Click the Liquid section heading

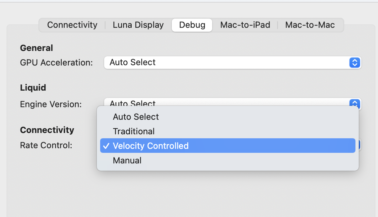[x=33, y=88]
